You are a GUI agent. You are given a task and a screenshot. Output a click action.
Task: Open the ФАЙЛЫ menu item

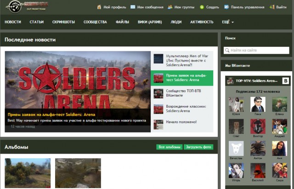122,22
